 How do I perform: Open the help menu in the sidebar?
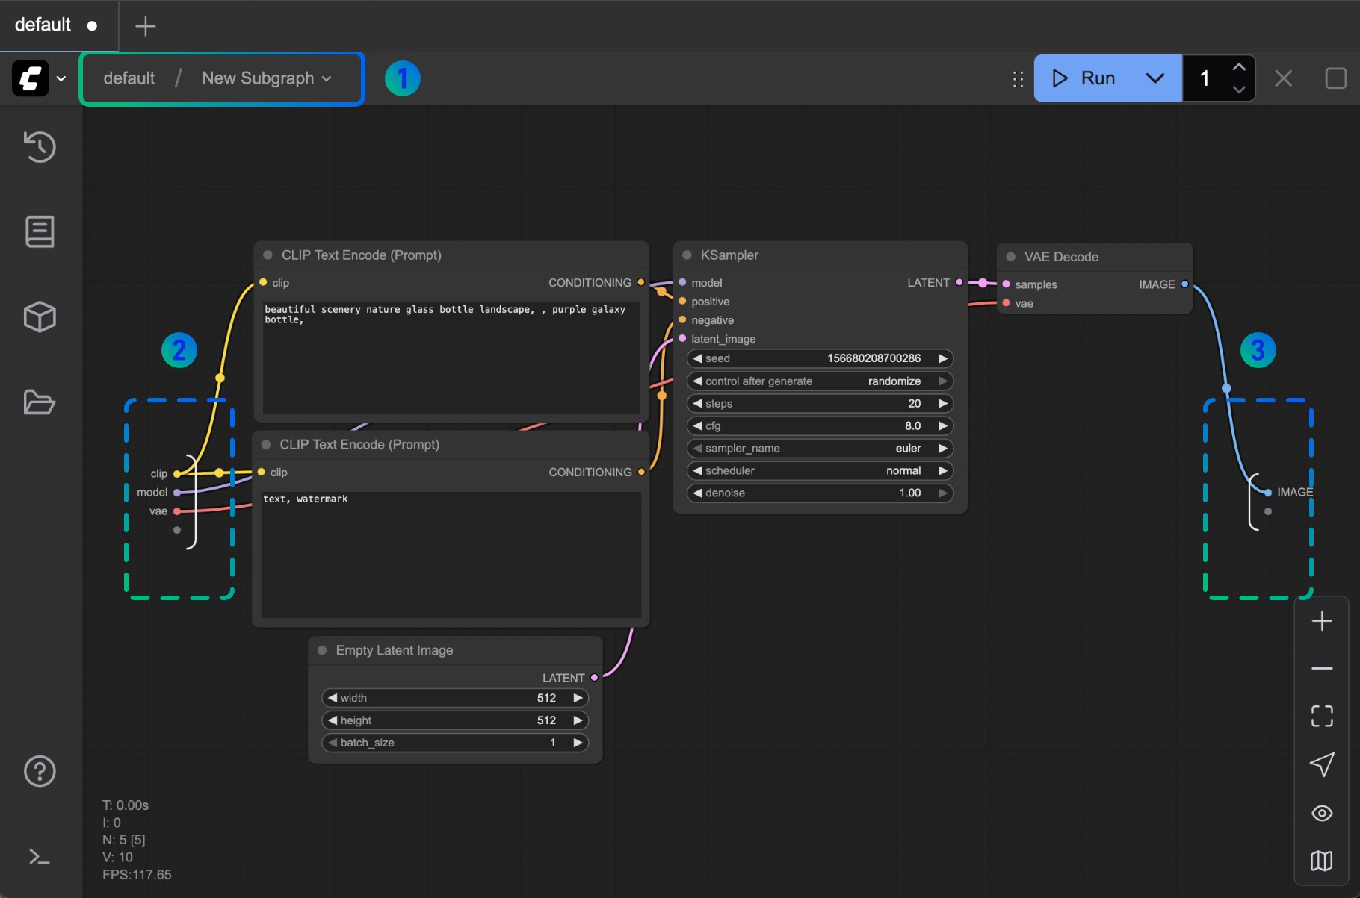(x=39, y=771)
